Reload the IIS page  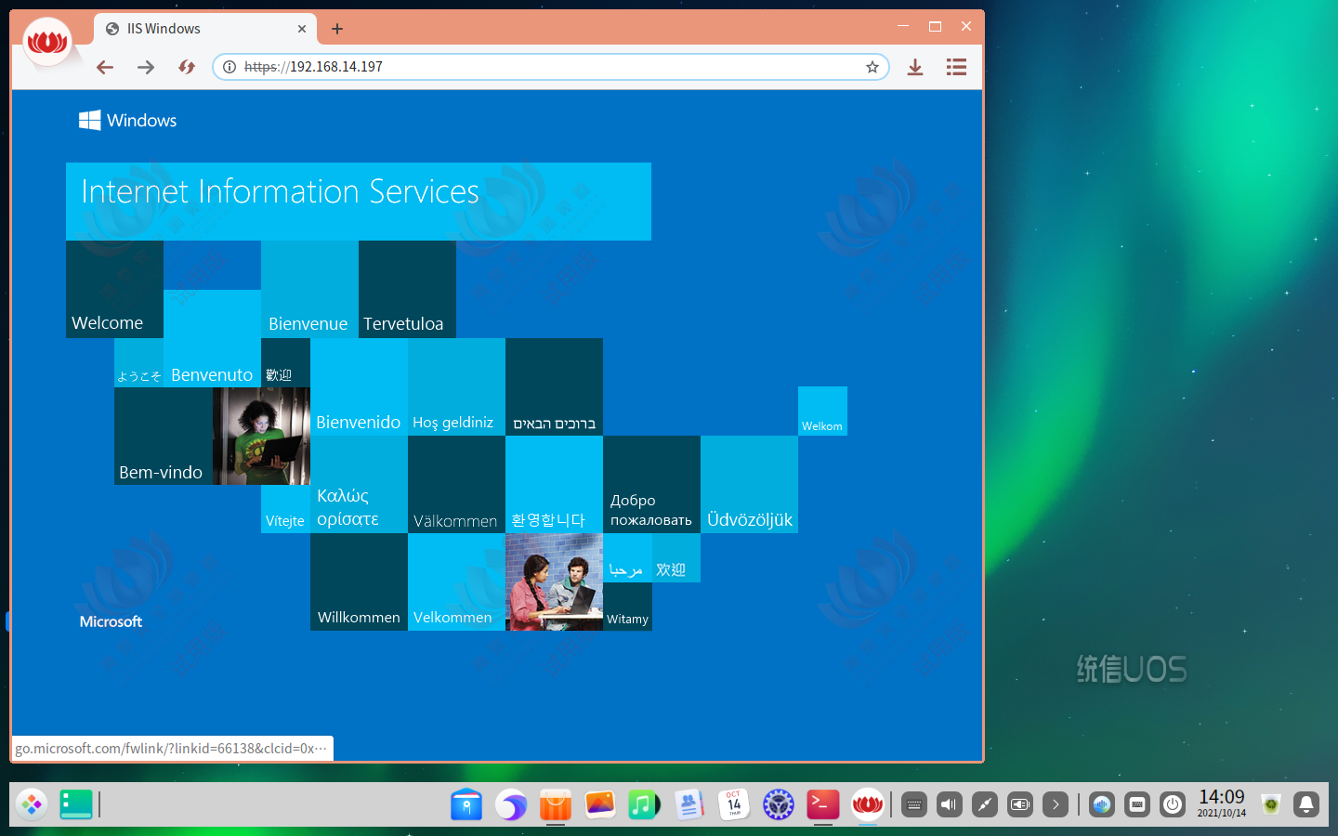point(187,67)
